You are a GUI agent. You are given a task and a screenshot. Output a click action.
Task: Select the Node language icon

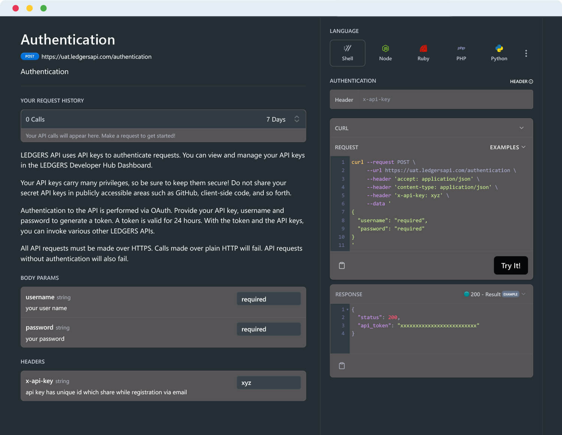click(385, 53)
